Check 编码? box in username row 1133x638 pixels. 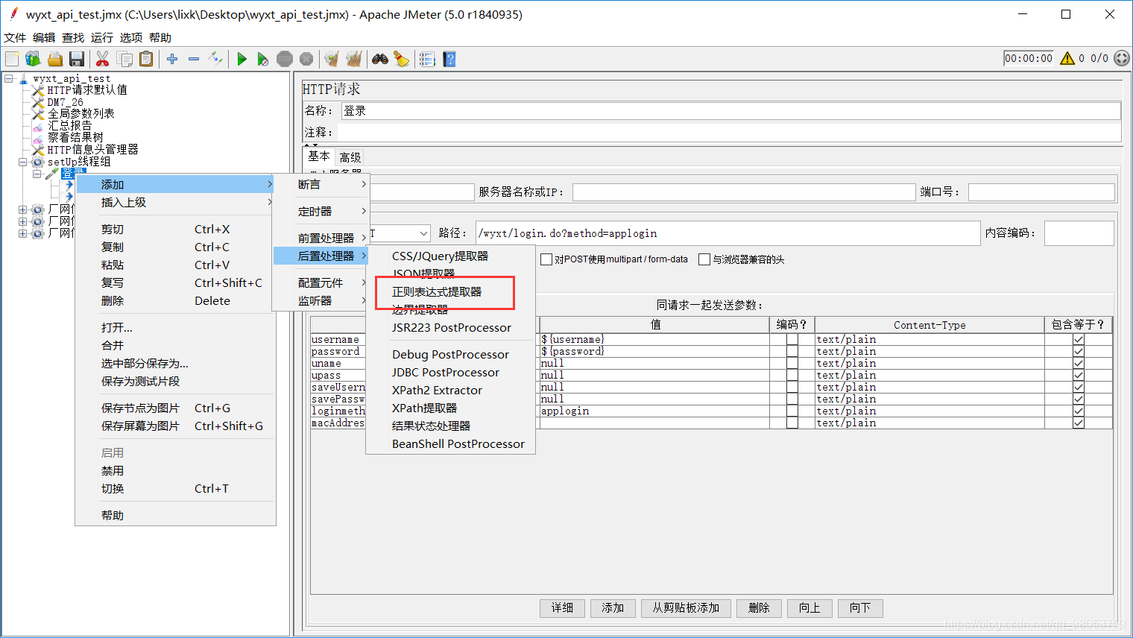[792, 339]
